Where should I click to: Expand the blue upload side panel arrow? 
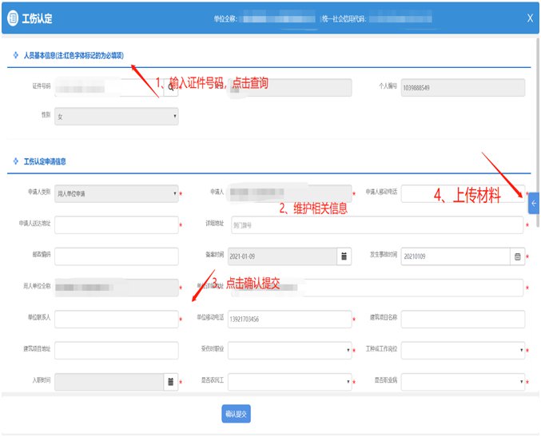(x=534, y=204)
